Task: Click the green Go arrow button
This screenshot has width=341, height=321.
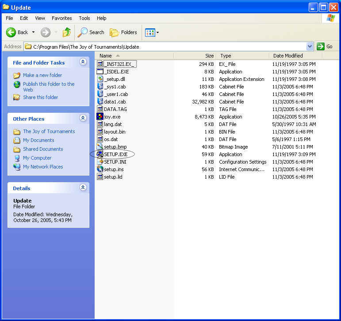Action: (320, 46)
